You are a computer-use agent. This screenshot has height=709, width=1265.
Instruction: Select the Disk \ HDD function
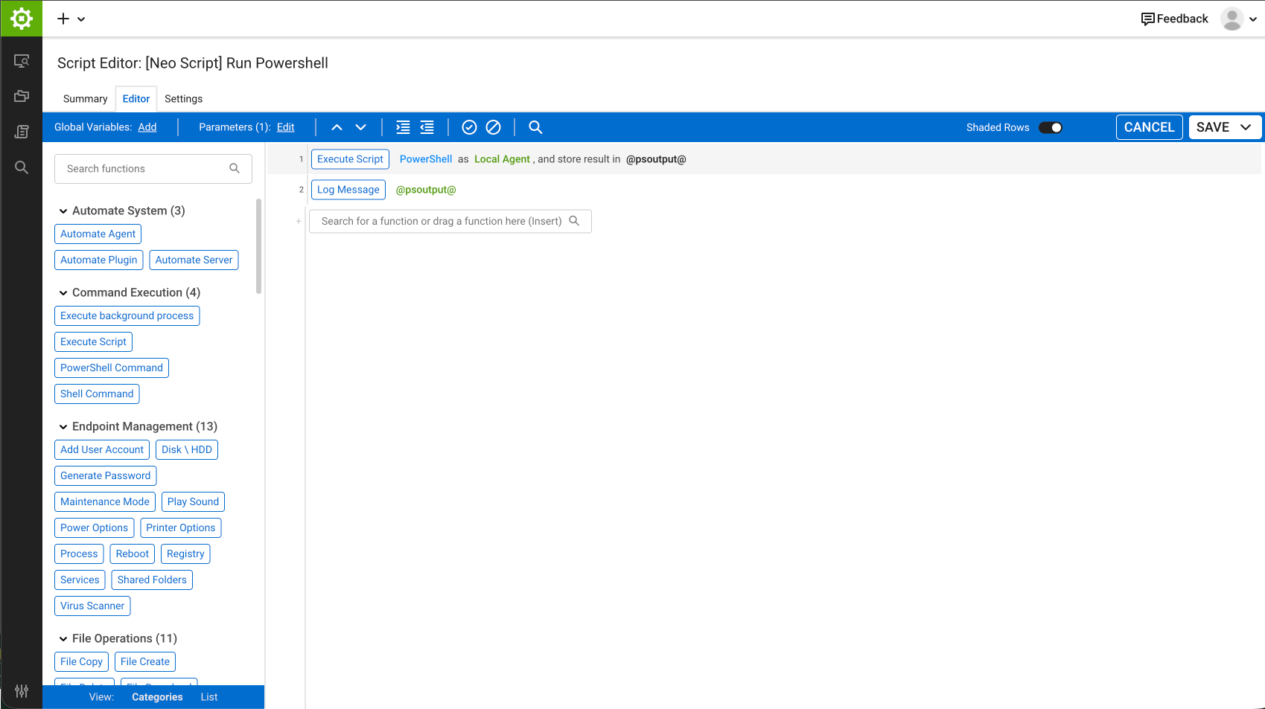point(187,450)
